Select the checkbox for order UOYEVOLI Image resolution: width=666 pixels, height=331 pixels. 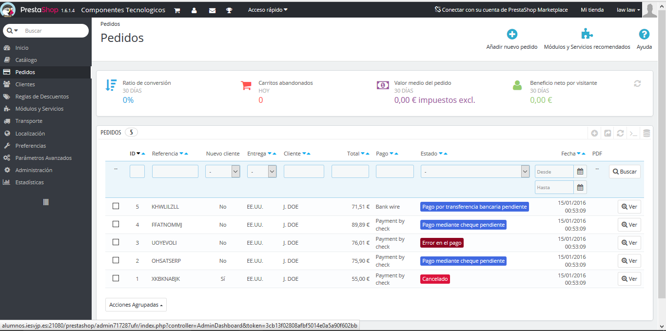point(116,242)
